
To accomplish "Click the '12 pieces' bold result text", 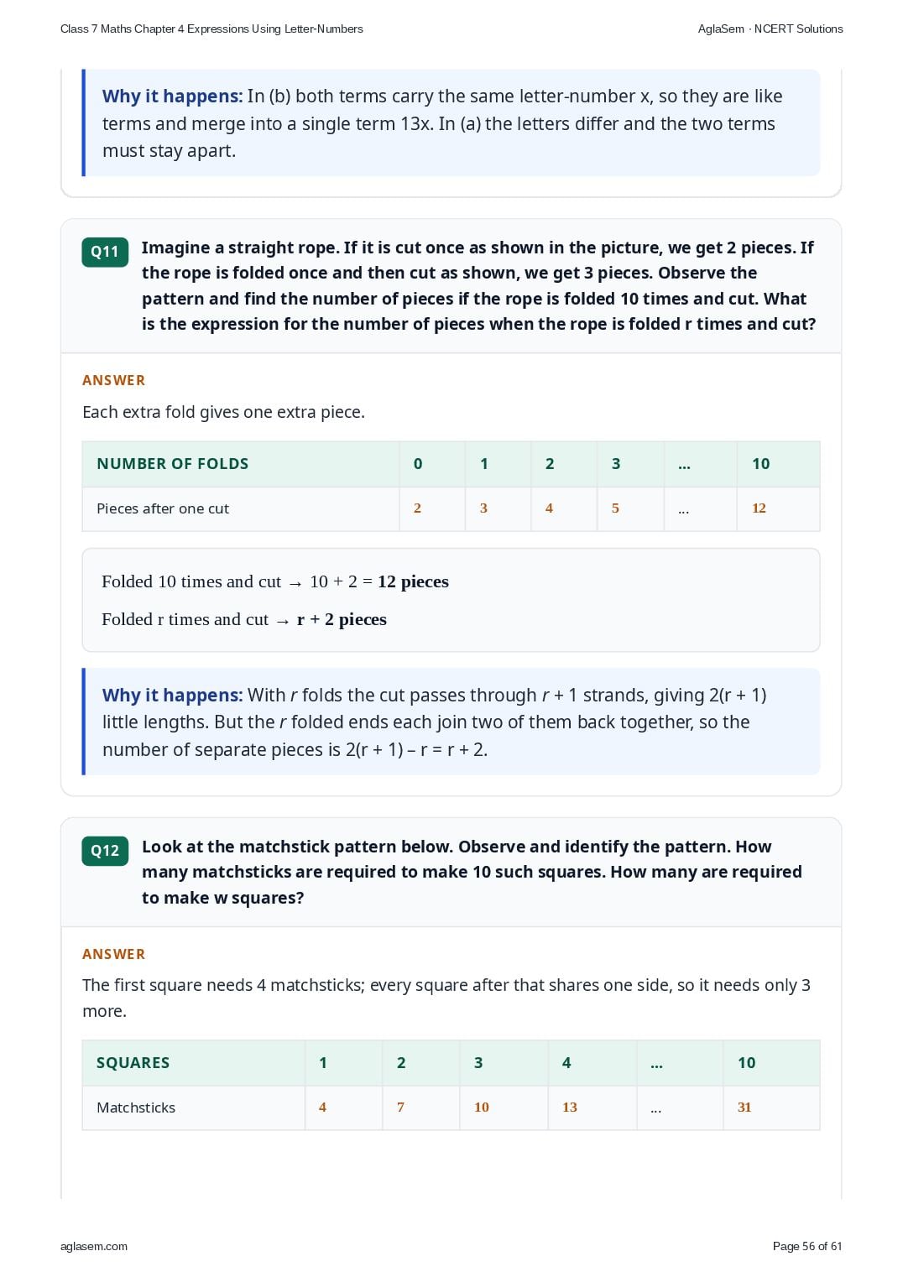I will click(413, 581).
